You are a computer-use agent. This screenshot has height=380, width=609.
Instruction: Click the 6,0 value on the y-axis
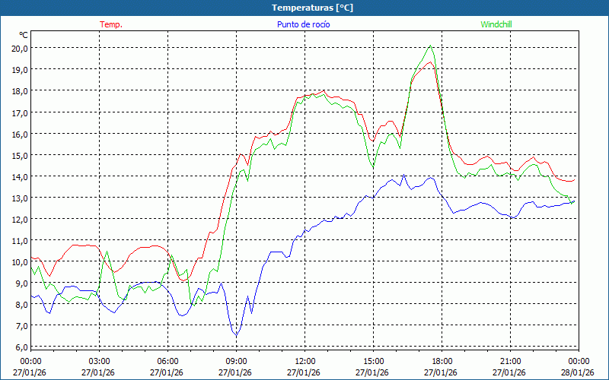click(x=20, y=347)
